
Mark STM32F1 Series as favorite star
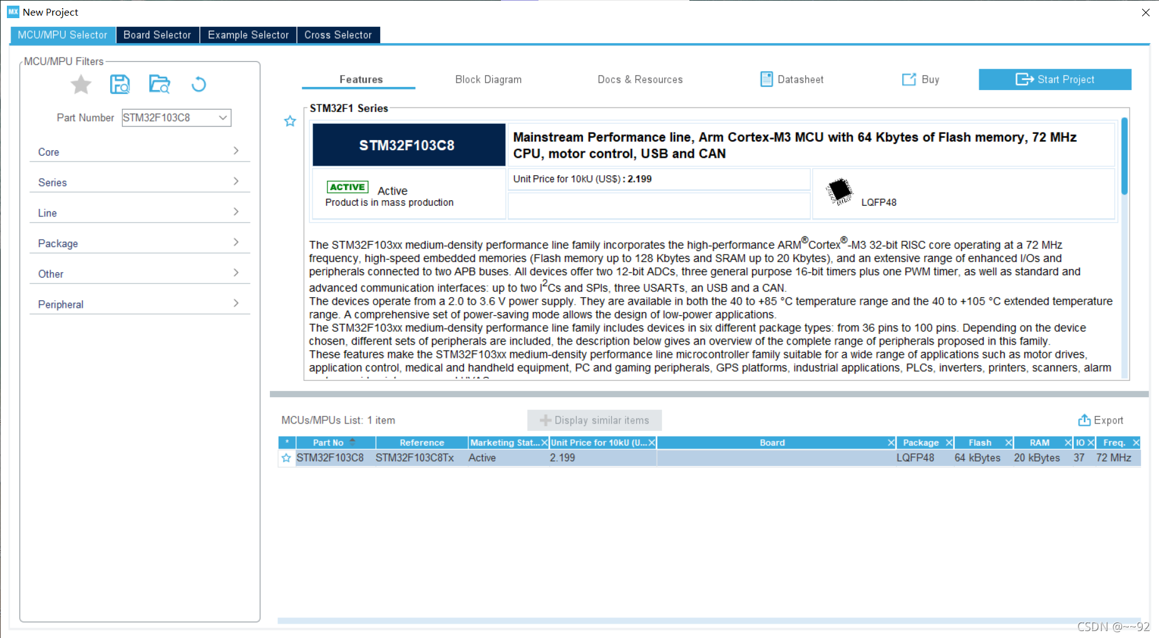pyautogui.click(x=290, y=121)
